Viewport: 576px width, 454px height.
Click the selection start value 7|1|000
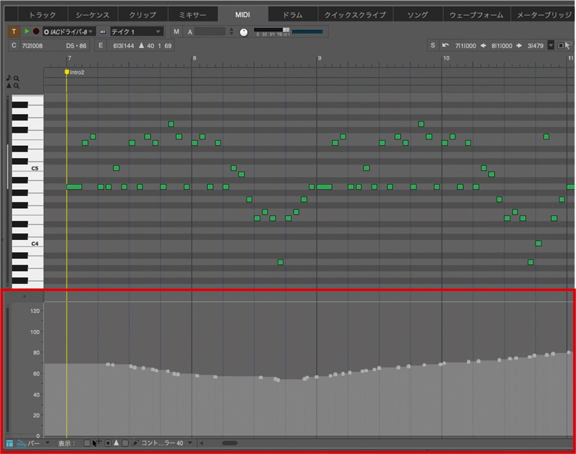pos(465,46)
